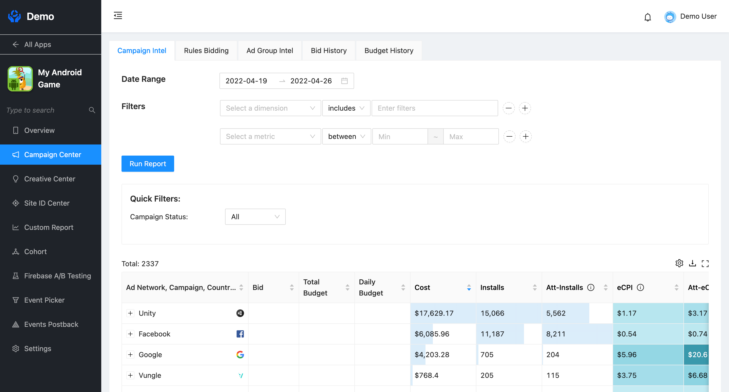Open the table column settings gear
Viewport: 729px width, 392px height.
click(679, 263)
